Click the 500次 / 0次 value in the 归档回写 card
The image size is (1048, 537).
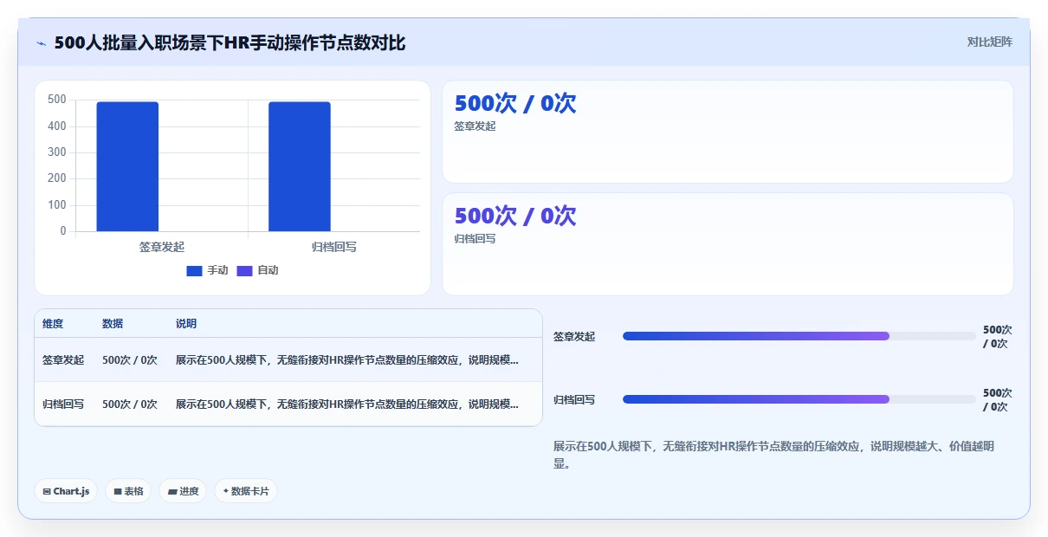[x=515, y=216]
